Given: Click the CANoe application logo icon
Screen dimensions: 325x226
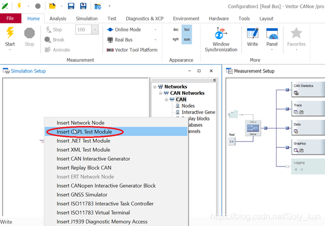Looking at the screenshot, I should point(5,6).
